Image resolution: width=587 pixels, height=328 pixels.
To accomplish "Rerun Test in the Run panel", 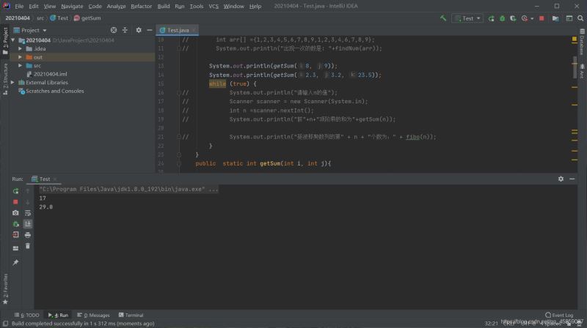I will click(15, 190).
